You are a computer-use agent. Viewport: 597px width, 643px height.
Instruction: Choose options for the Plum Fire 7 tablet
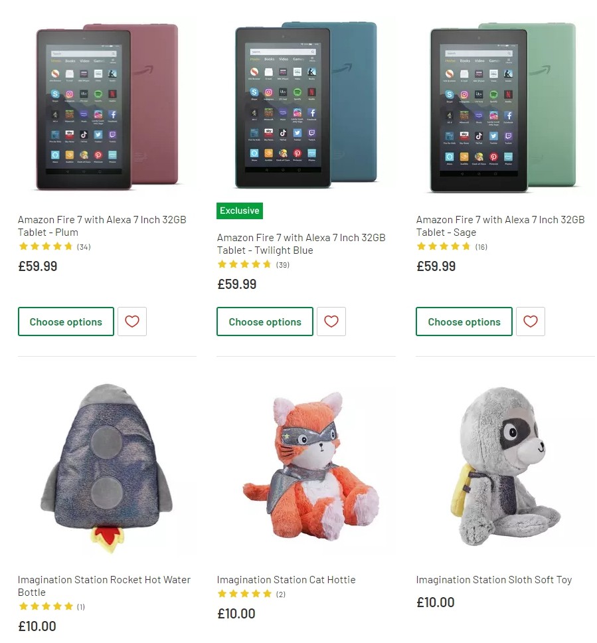point(66,321)
